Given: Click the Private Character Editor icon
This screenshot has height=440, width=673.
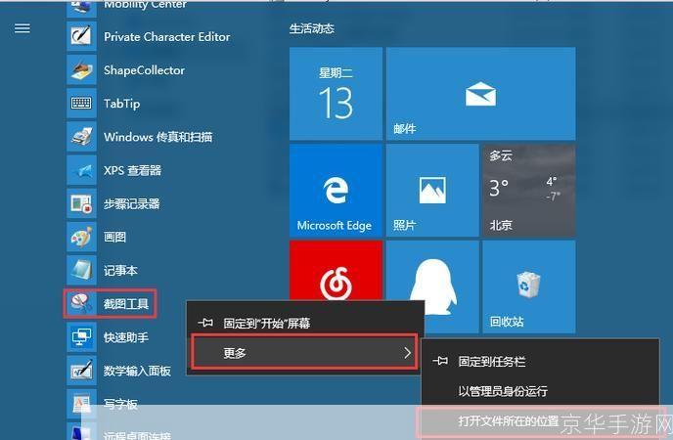Looking at the screenshot, I should (x=81, y=36).
